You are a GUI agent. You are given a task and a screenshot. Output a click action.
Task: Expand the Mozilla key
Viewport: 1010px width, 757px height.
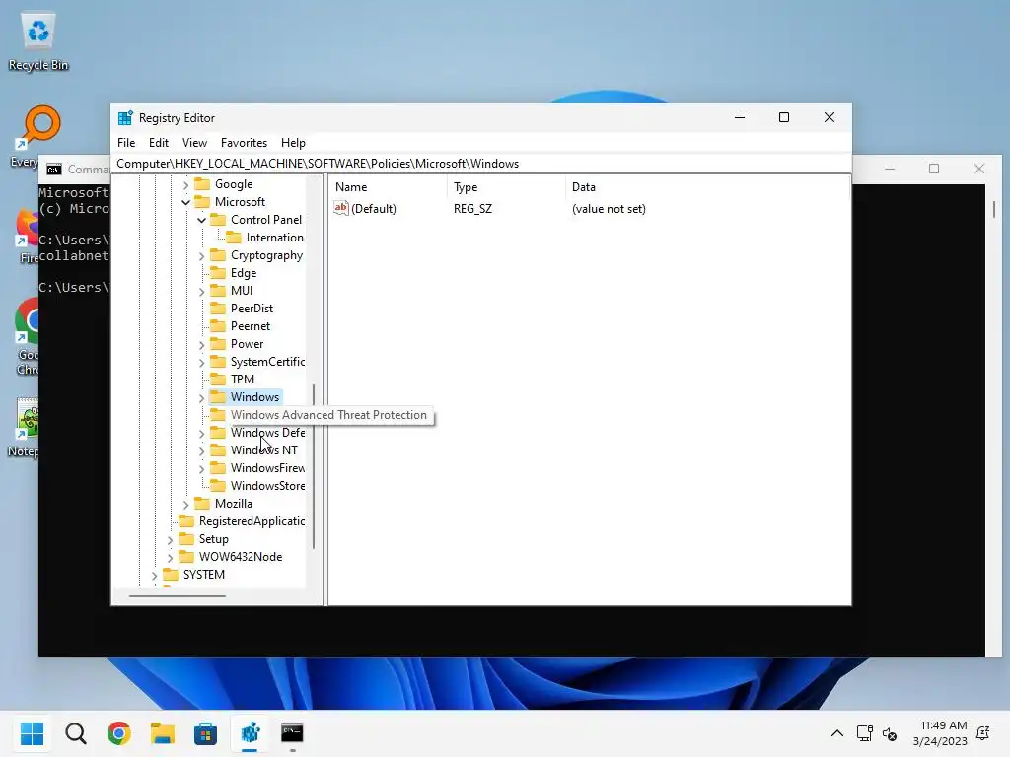tap(186, 504)
